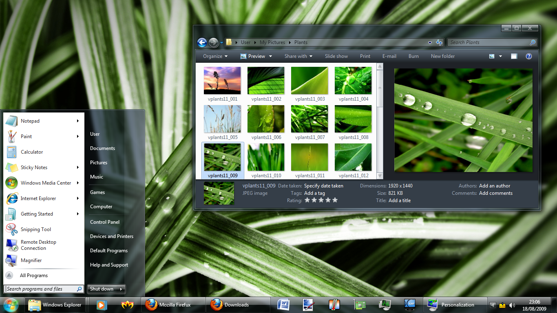
Task: Launch the Snipping Tool scissors icon
Action: 11,229
